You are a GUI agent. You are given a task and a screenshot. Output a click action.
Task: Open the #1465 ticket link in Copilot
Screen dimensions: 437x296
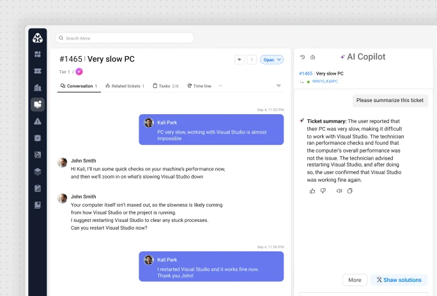[x=306, y=73]
